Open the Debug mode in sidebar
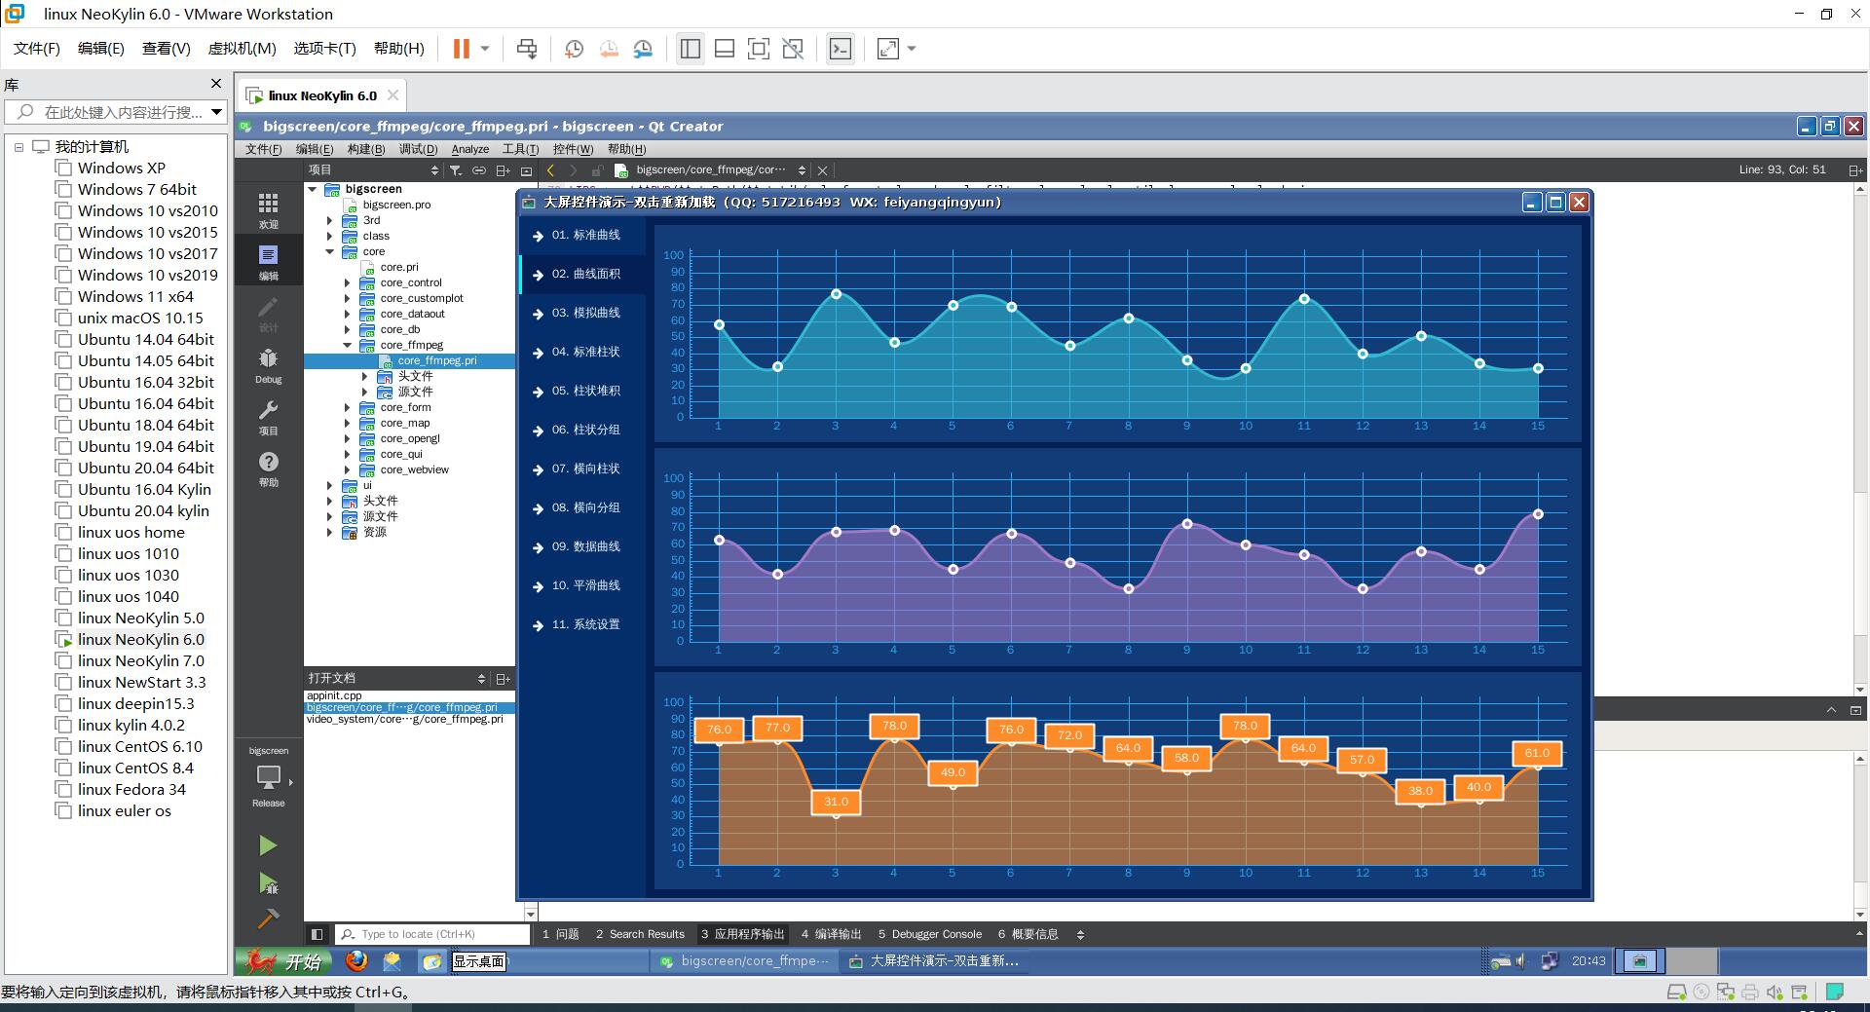Screen dimensions: 1870x1012 click(268, 365)
